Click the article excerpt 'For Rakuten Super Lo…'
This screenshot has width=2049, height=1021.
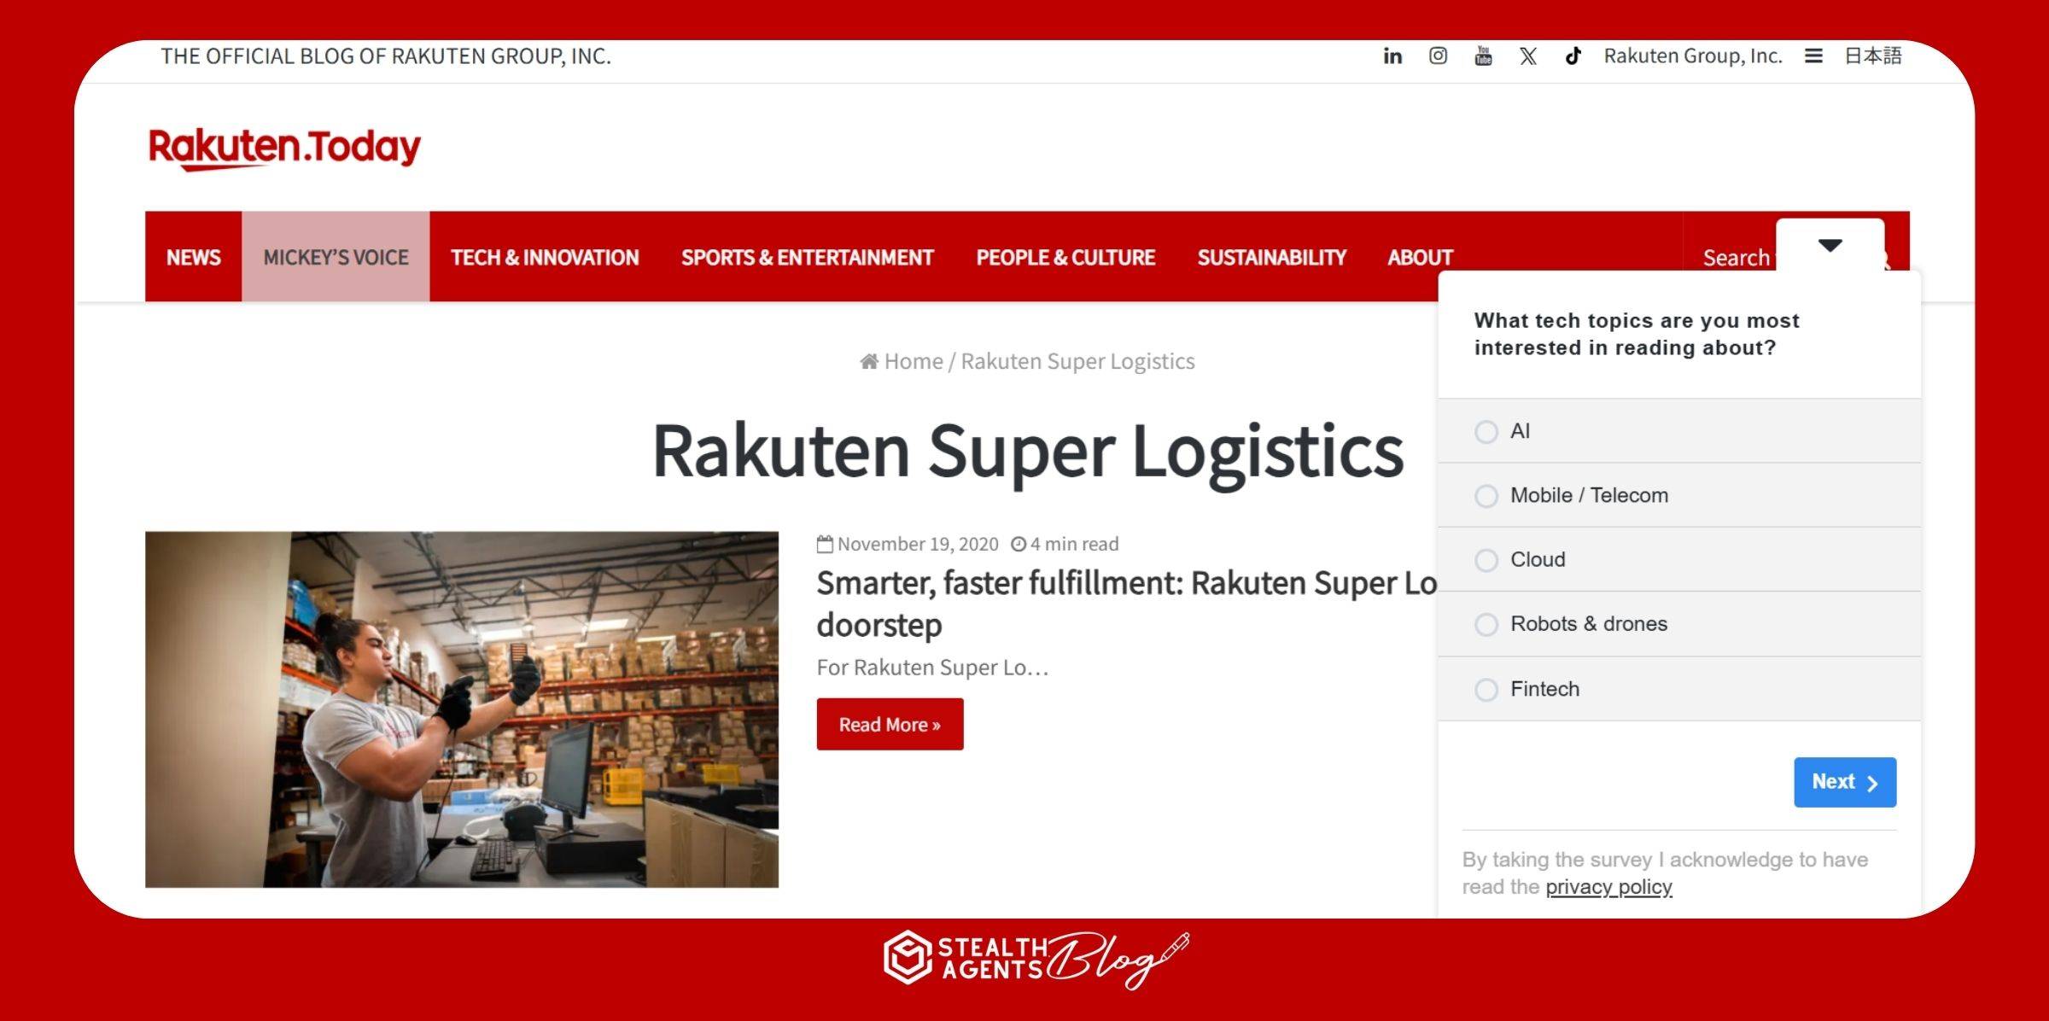[932, 668]
